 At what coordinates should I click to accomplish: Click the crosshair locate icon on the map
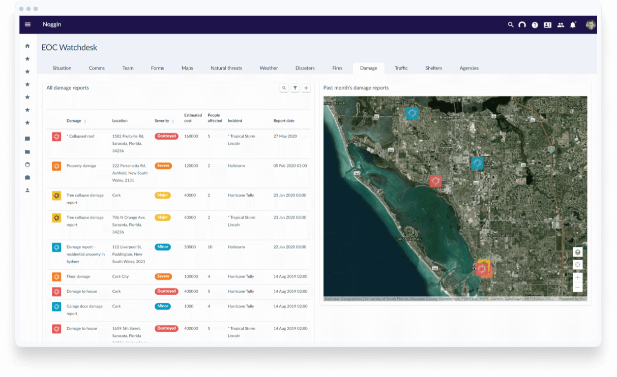(x=577, y=265)
